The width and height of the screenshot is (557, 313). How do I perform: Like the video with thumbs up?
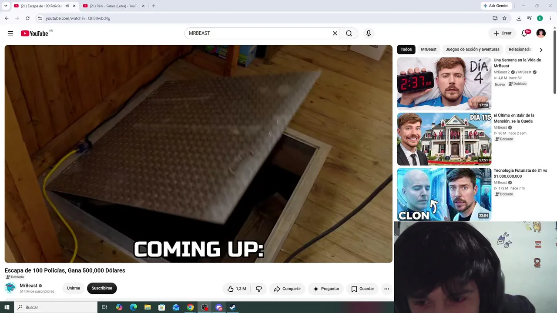click(x=237, y=289)
